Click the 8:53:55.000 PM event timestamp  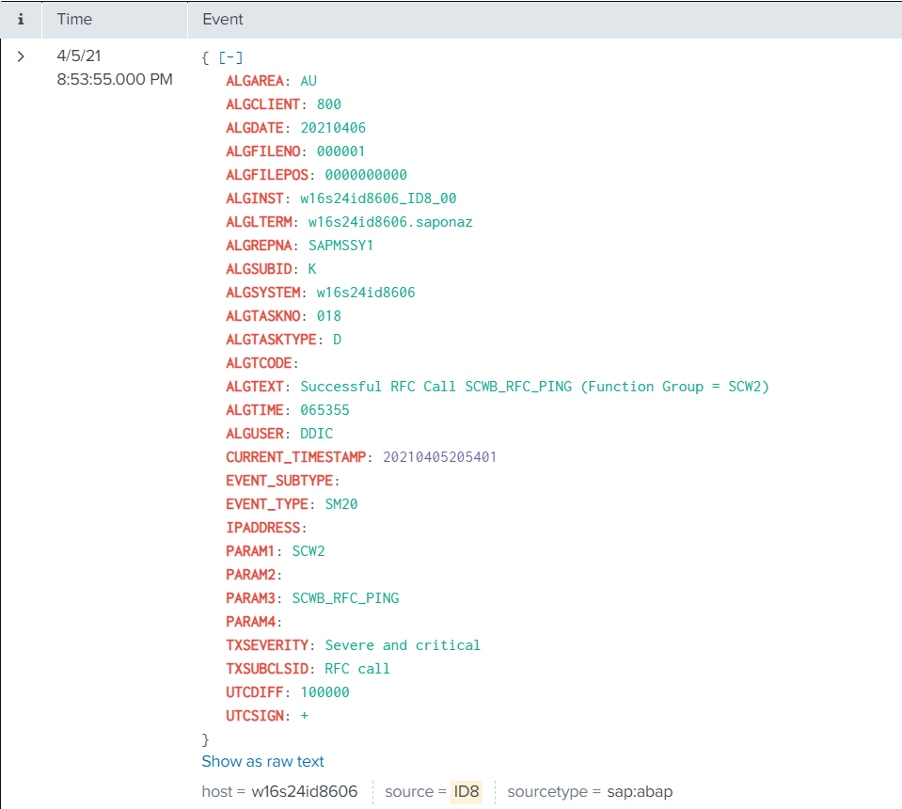pos(114,79)
